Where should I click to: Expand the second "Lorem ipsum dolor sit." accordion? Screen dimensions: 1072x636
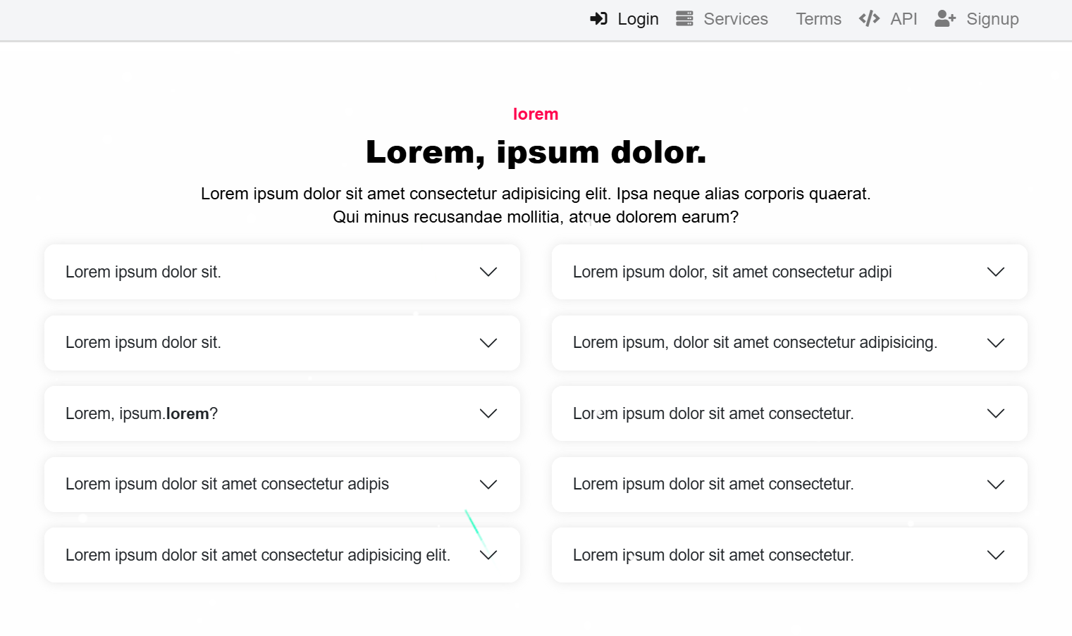pyautogui.click(x=143, y=343)
